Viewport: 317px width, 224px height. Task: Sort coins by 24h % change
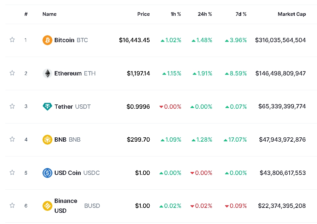coord(205,14)
